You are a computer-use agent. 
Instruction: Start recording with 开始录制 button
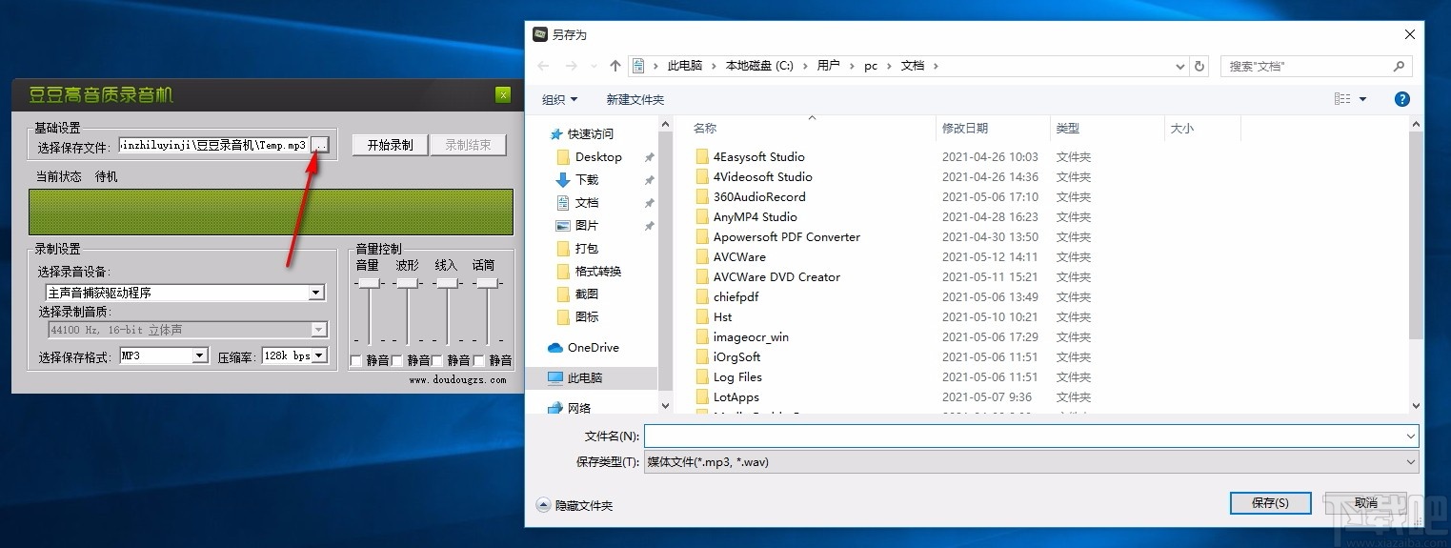390,145
